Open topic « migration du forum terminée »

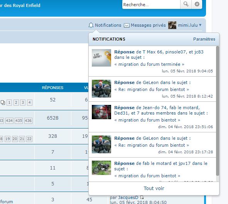click(x=149, y=64)
